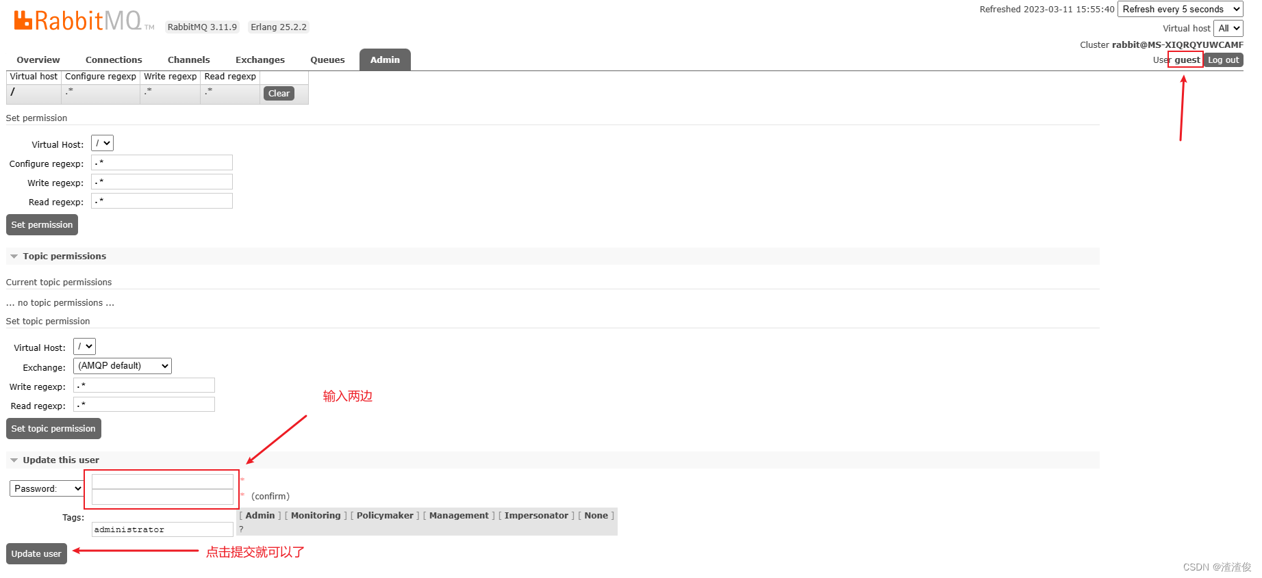
Task: Focus the Configure regexp input field
Action: (x=162, y=162)
